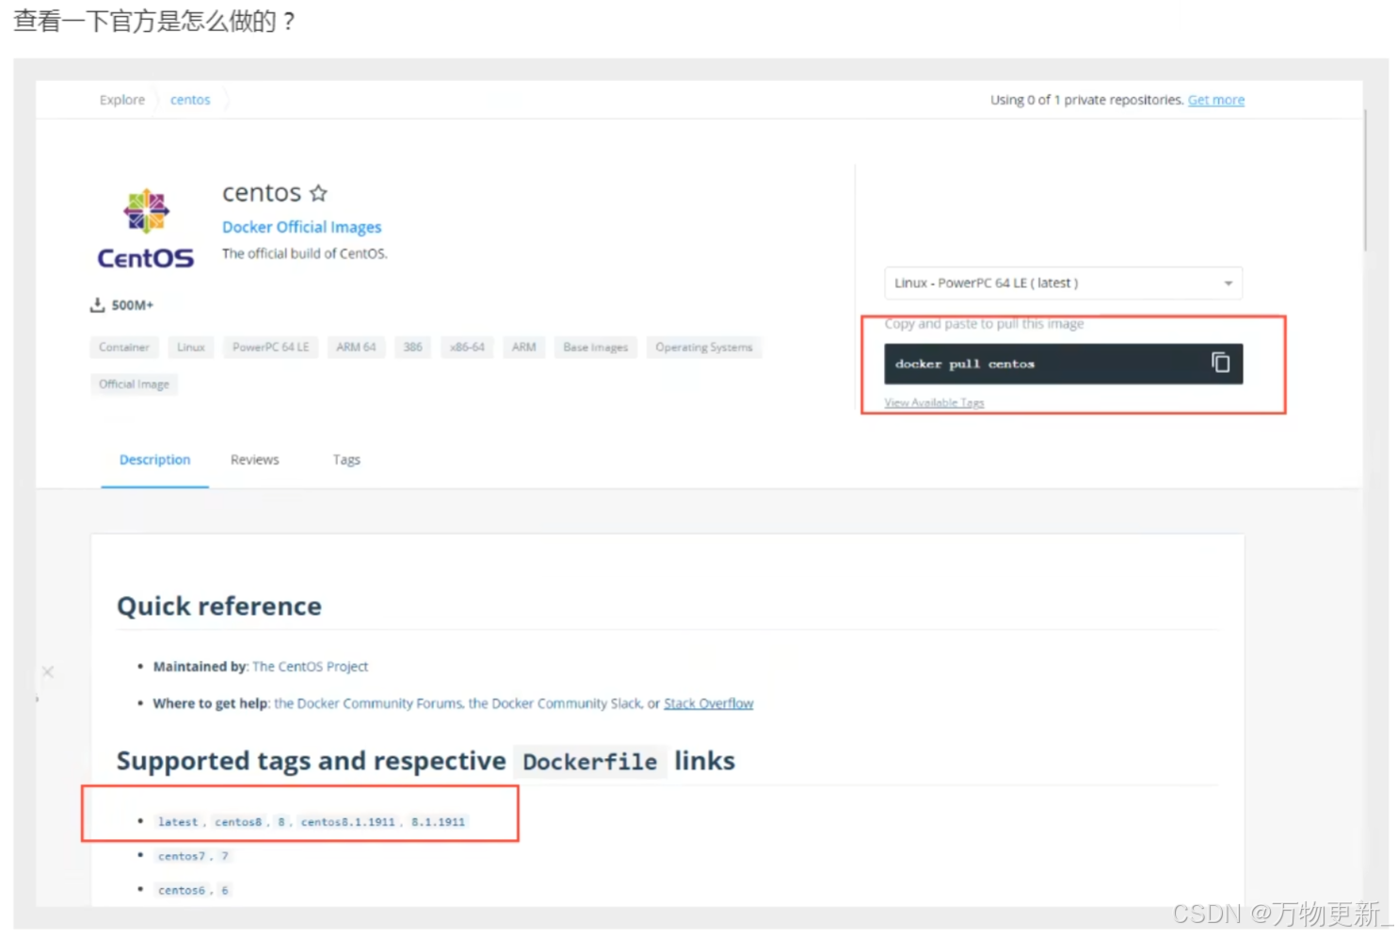Select the Official Image tag

[x=134, y=384]
